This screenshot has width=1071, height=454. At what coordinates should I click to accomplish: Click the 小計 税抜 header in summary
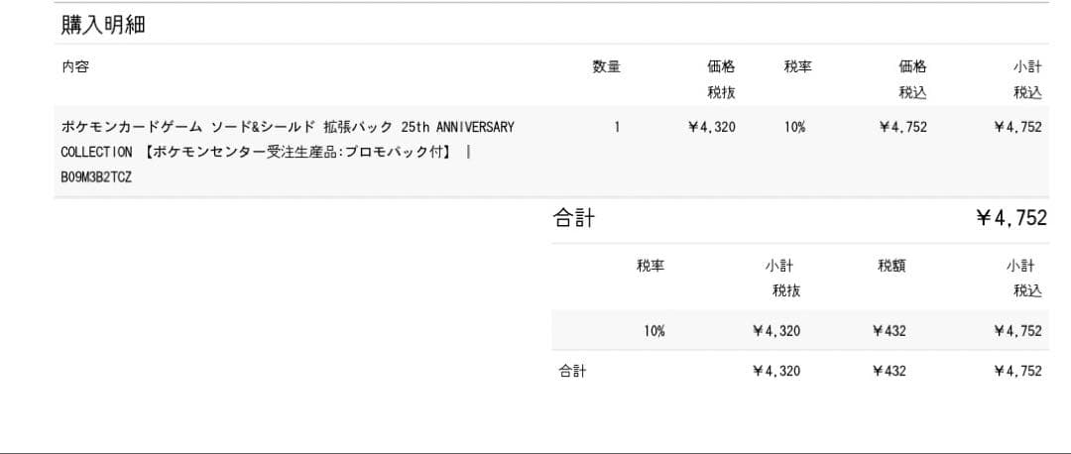pos(782,278)
